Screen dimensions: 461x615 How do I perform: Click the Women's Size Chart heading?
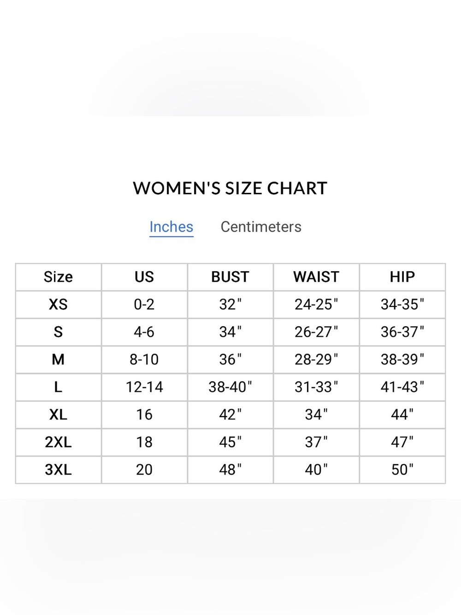tap(230, 188)
